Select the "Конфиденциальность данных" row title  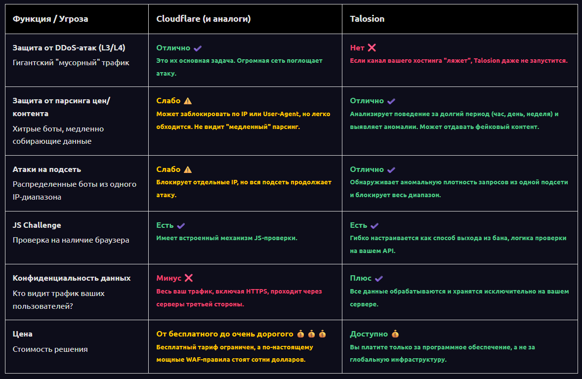72,278
